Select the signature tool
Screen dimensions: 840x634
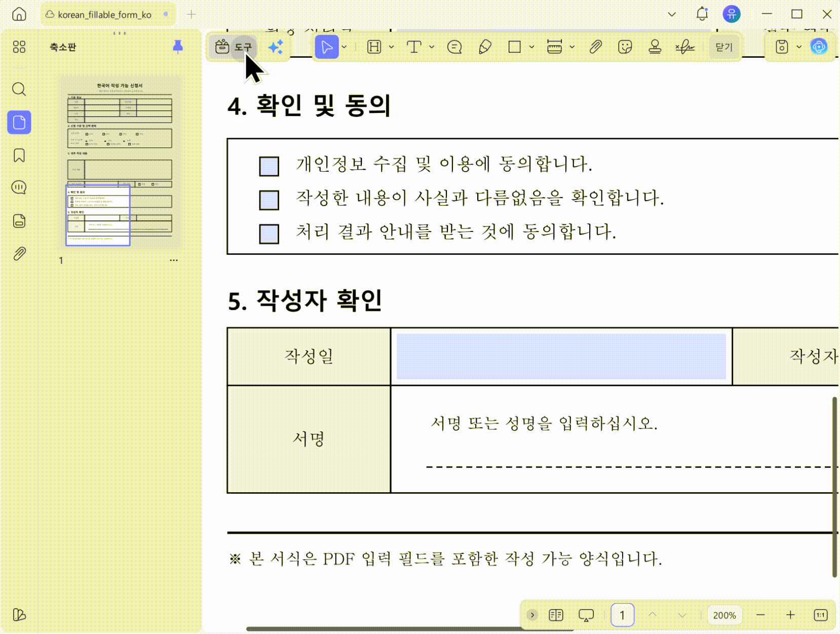point(685,47)
